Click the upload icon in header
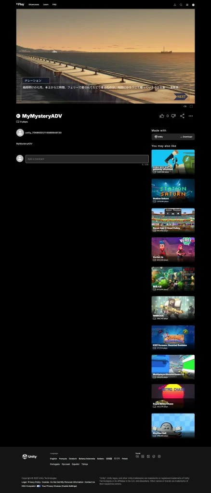The width and height of the screenshot is (211, 493). click(175, 5)
